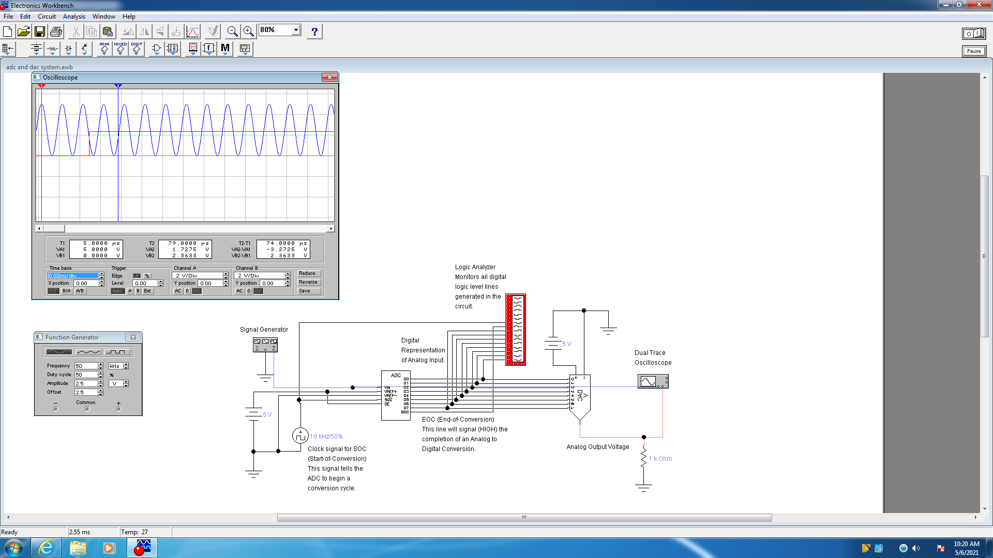Click the workspace vertical scrollbar thumb
Image resolution: width=993 pixels, height=558 pixels.
(985, 257)
